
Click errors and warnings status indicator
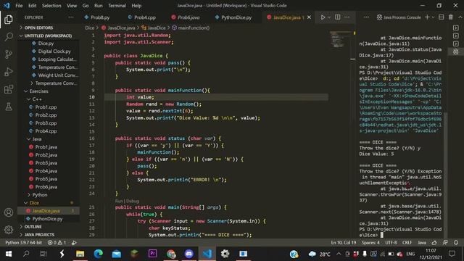57,242
